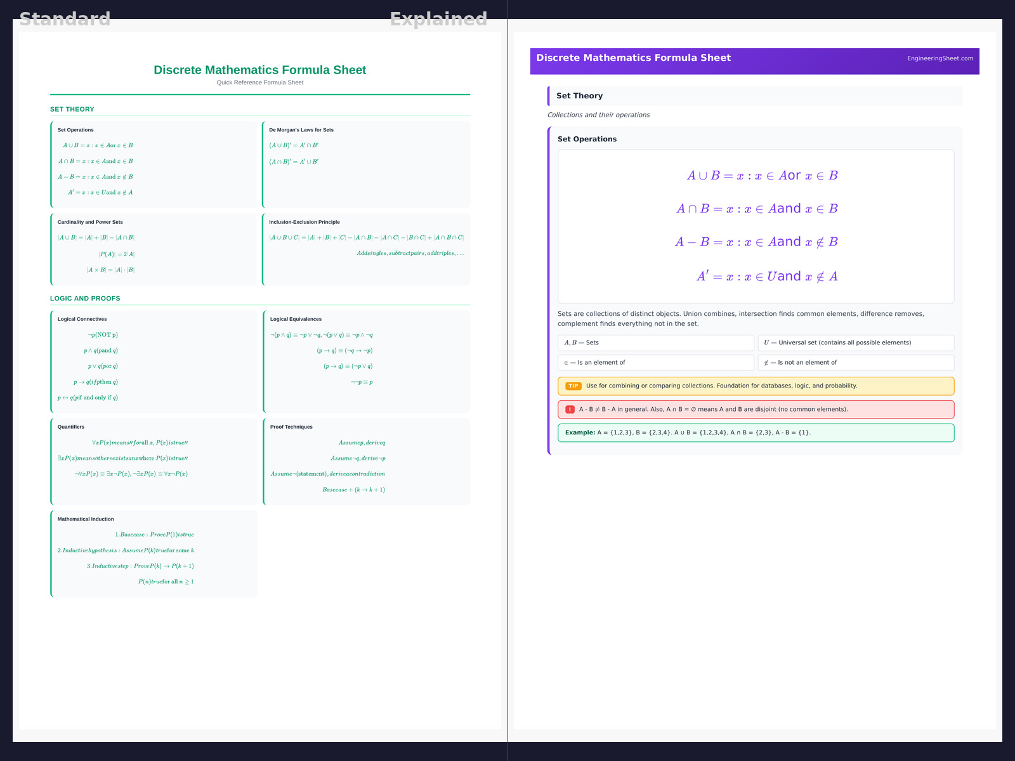Click the green Example box
This screenshot has height=761, width=1015.
(x=755, y=433)
